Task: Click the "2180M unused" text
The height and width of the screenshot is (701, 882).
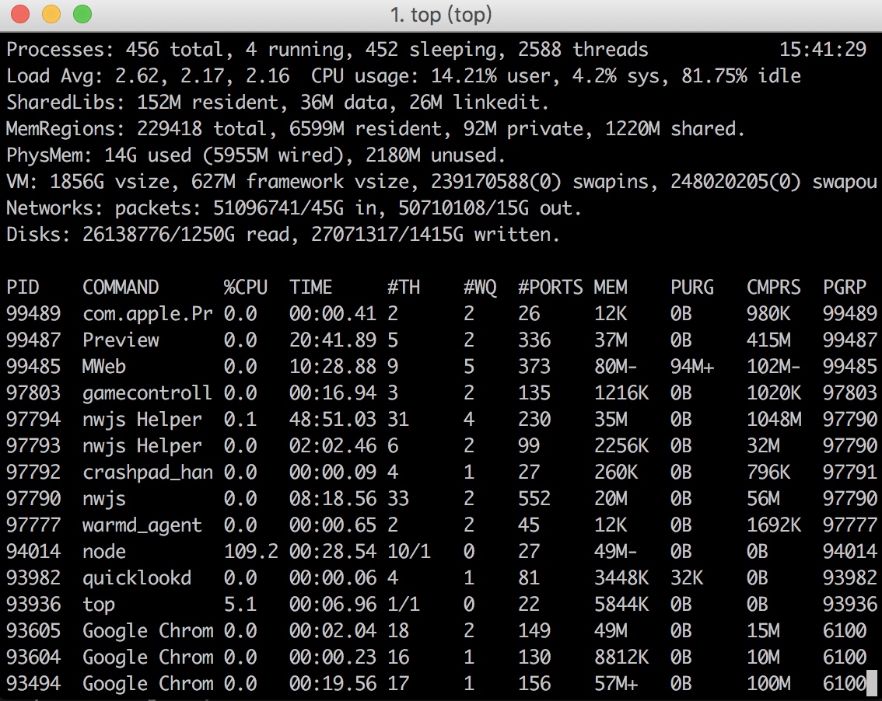Action: tap(432, 155)
